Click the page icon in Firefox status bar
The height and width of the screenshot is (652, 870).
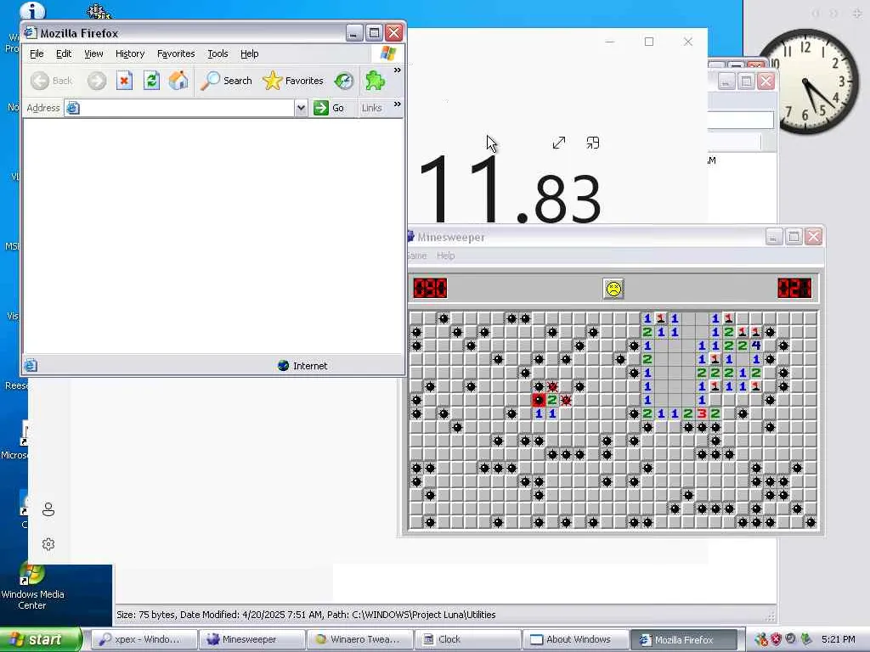(31, 365)
